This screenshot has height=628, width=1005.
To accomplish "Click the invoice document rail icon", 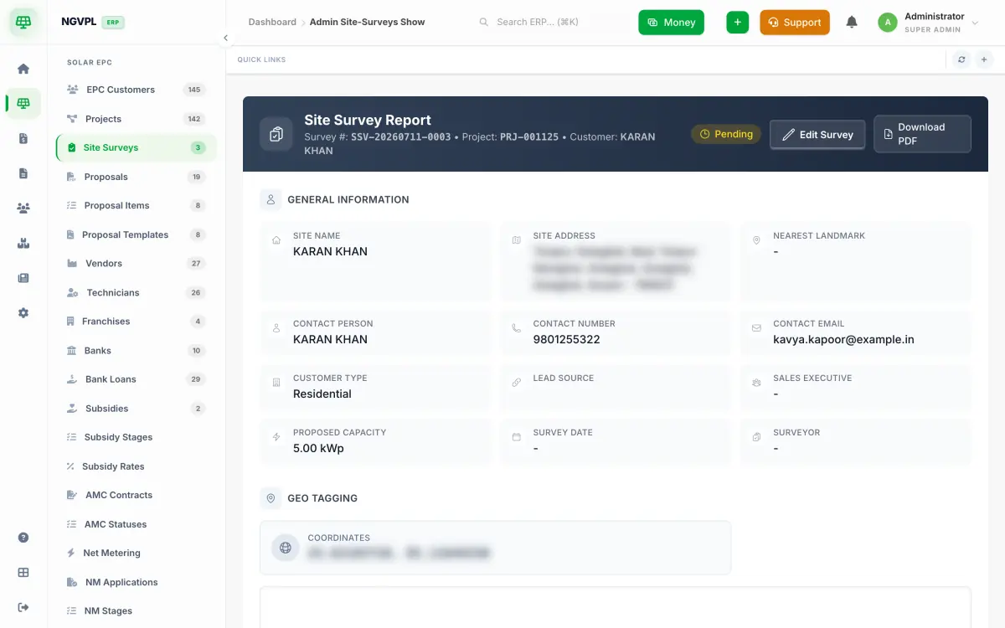I will (x=23, y=139).
